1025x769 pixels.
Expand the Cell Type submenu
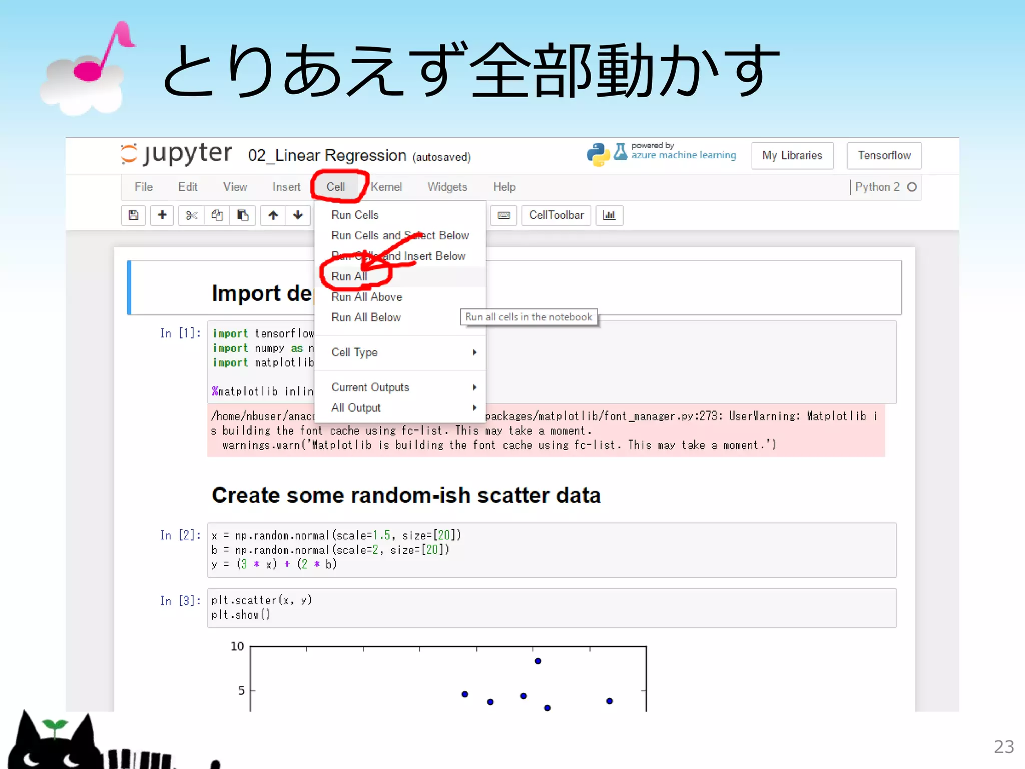[400, 352]
